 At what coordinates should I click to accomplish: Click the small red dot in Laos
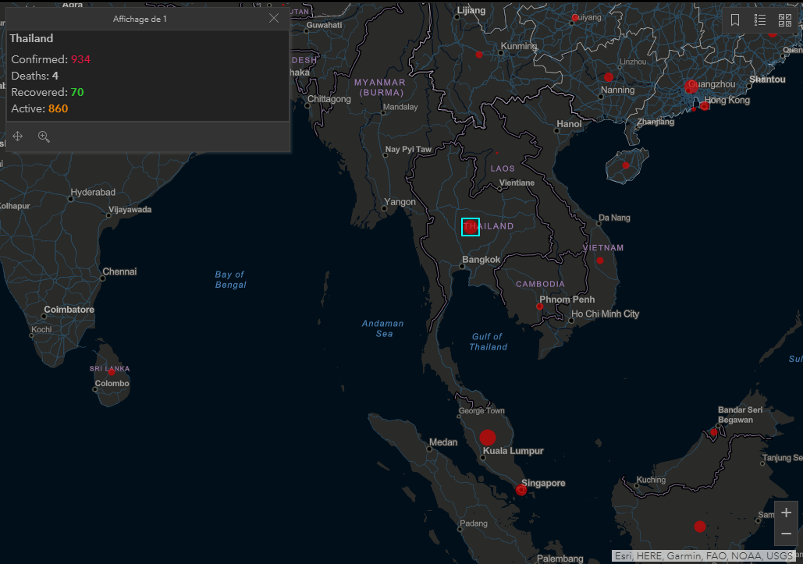(x=496, y=153)
